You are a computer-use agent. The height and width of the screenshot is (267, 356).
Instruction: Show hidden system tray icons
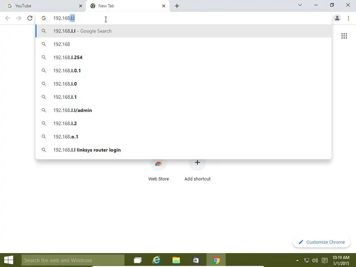298,260
